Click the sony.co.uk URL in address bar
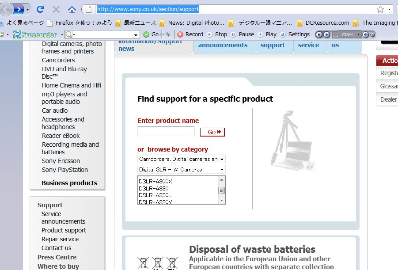This screenshot has height=270, width=398. pyautogui.click(x=148, y=9)
